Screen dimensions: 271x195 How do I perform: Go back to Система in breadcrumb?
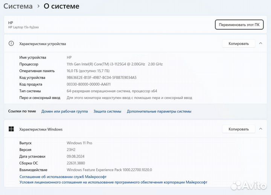tap(18, 6)
